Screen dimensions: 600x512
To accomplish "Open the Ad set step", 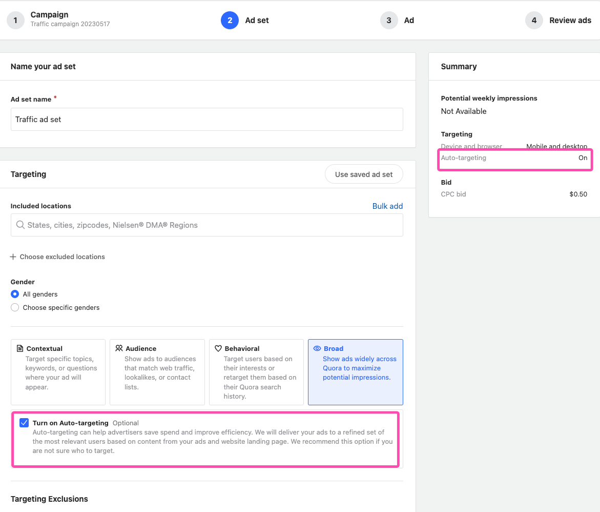I will tap(256, 21).
